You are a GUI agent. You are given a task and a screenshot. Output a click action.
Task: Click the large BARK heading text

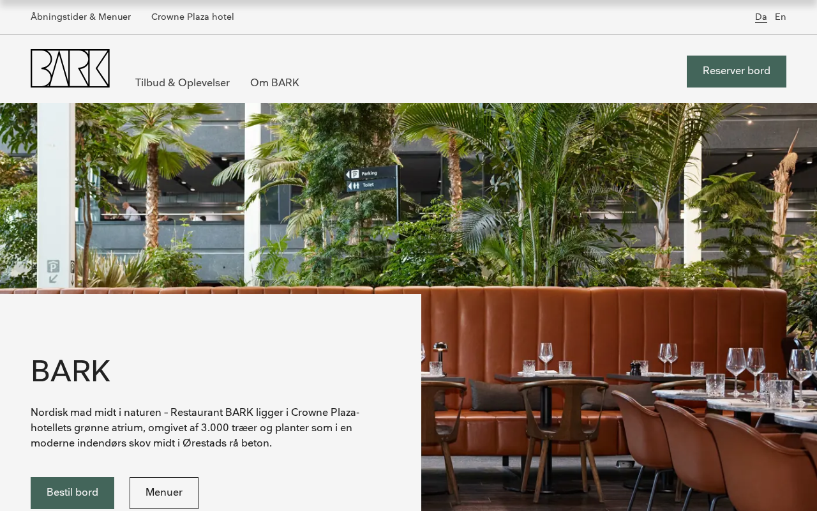[70, 372]
